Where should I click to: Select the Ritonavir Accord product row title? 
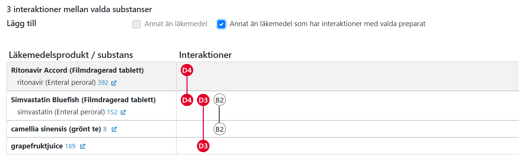(77, 70)
